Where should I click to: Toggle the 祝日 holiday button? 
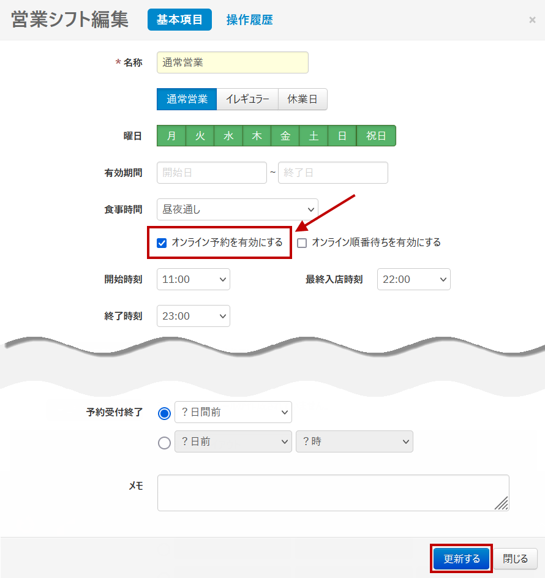click(376, 136)
